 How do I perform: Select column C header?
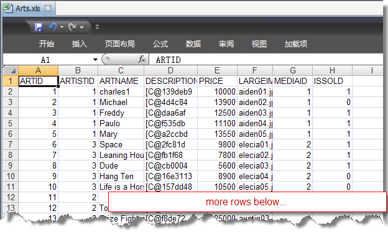pos(121,70)
